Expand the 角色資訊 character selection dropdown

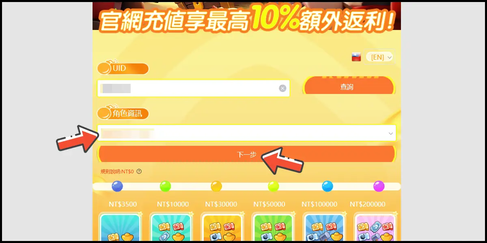(247, 133)
